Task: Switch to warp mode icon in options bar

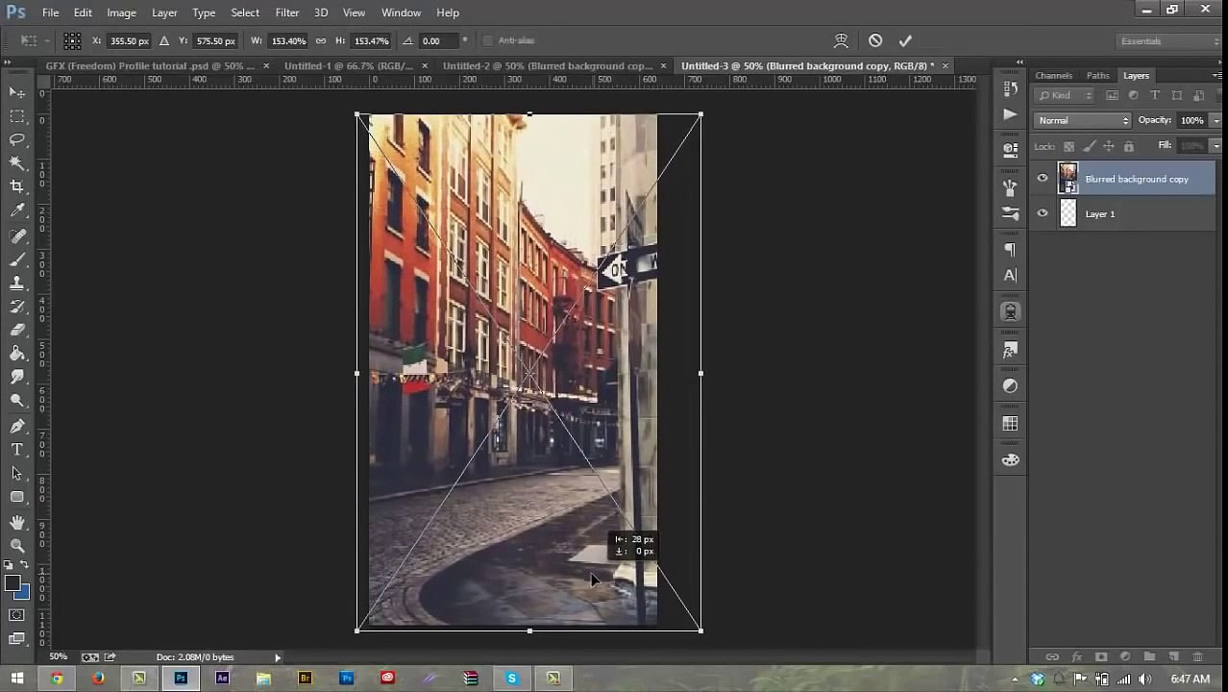Action: (x=841, y=40)
